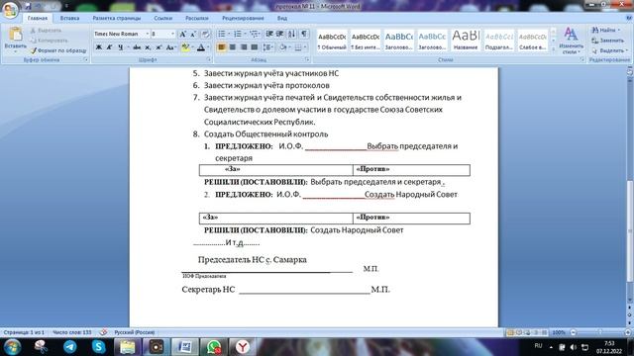The width and height of the screenshot is (634, 356).
Task: Toggle subscript formatting
Action: pyautogui.click(x=148, y=47)
